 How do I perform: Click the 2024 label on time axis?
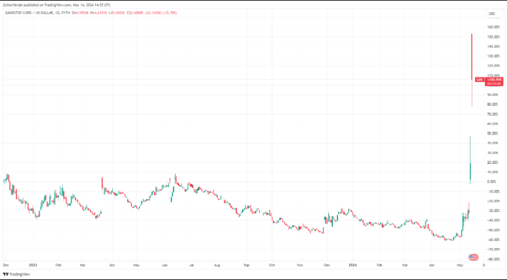point(352,266)
